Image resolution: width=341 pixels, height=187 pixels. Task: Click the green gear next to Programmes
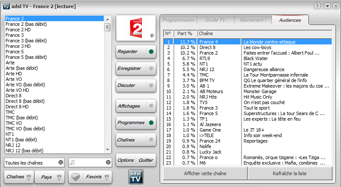151,123
